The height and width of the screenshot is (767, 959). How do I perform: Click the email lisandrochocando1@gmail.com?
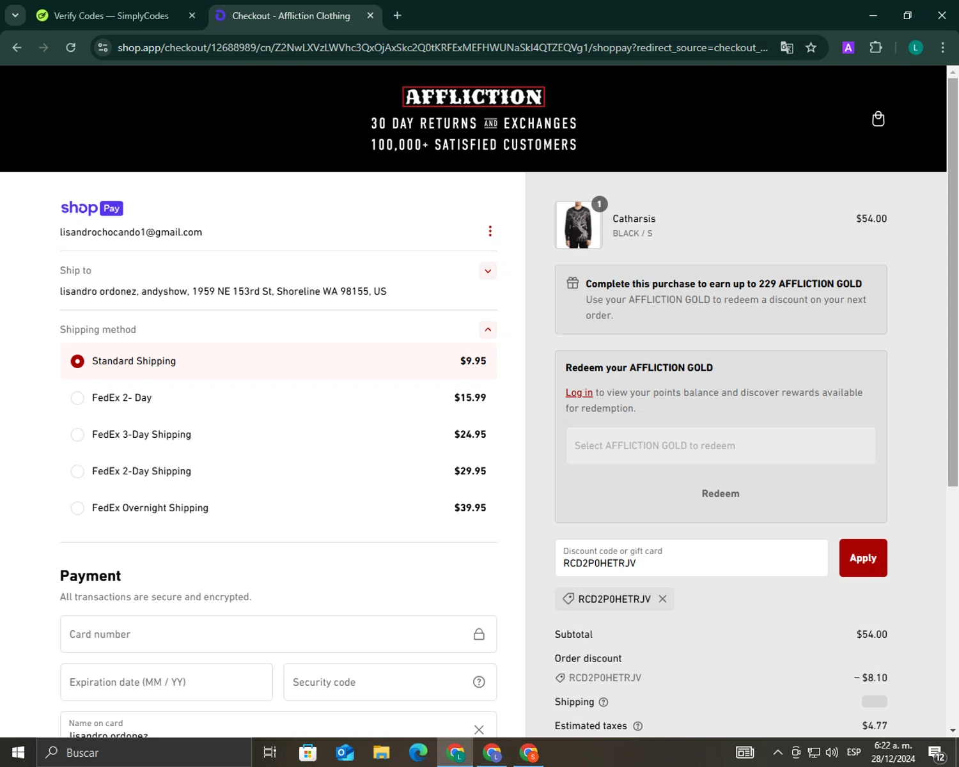(131, 232)
